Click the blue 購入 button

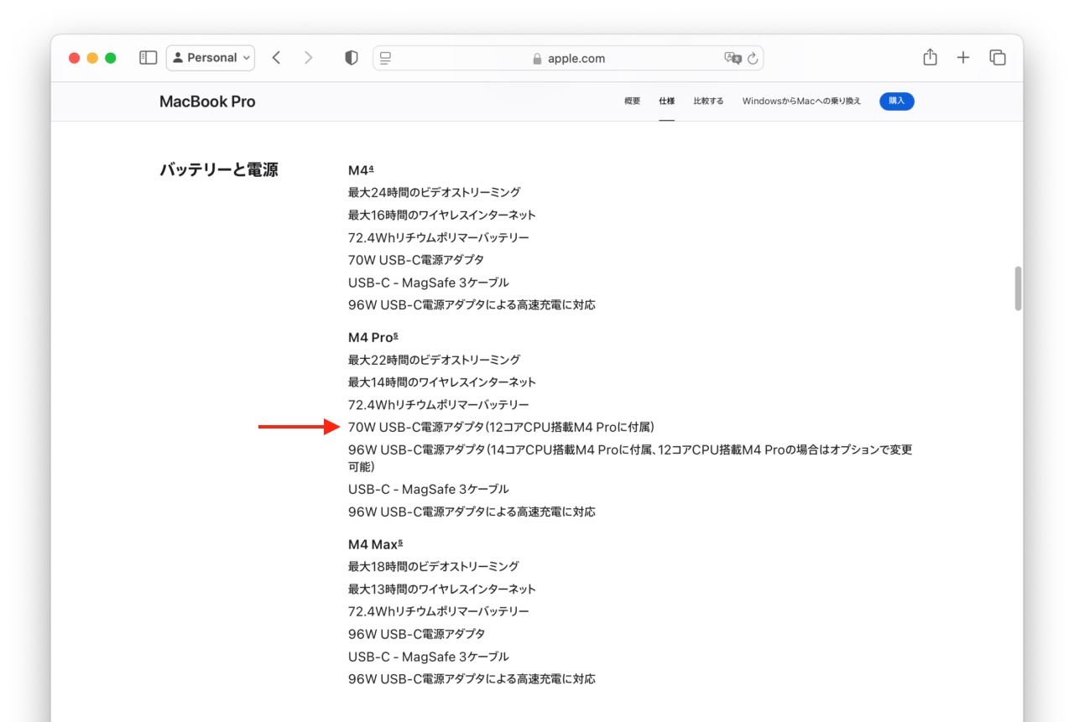(x=897, y=101)
